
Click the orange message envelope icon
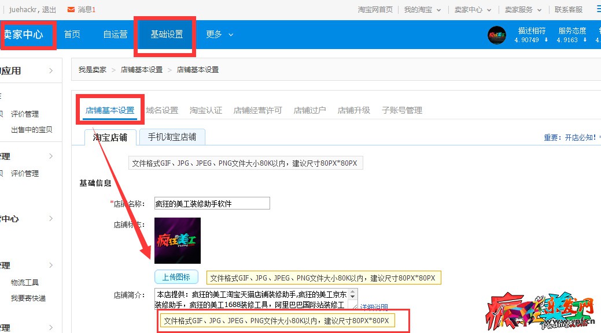coord(71,10)
